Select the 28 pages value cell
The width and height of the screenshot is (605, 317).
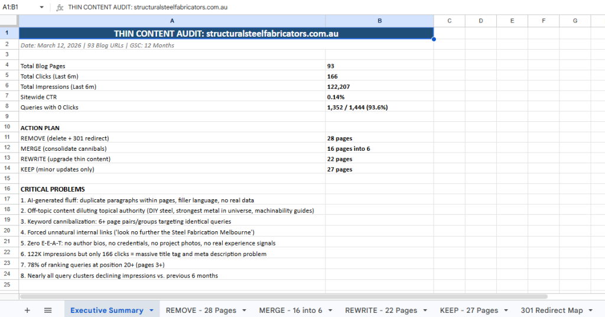click(380, 138)
